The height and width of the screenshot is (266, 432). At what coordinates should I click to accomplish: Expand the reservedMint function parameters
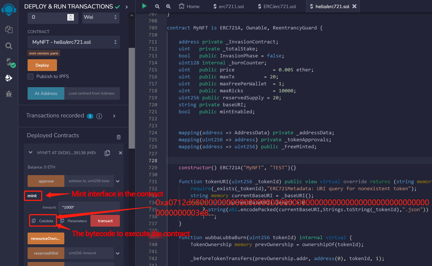118,253
